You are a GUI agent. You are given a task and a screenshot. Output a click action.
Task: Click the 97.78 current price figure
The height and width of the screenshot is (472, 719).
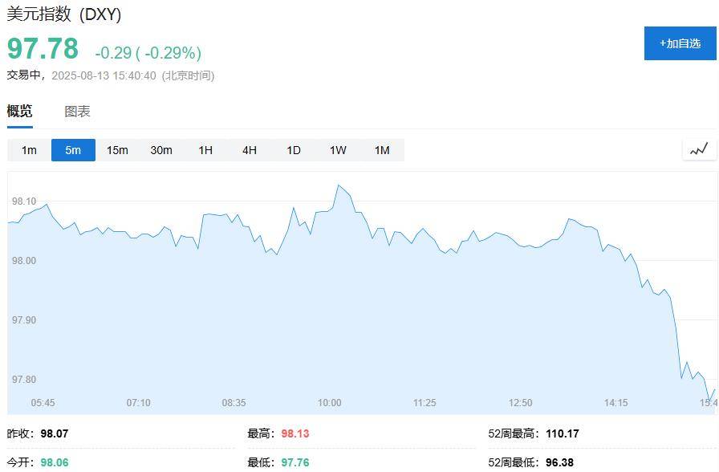coord(43,48)
